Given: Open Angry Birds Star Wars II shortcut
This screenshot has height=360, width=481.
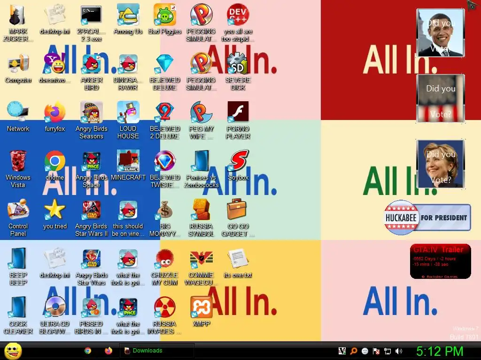Looking at the screenshot, I should (x=92, y=217).
